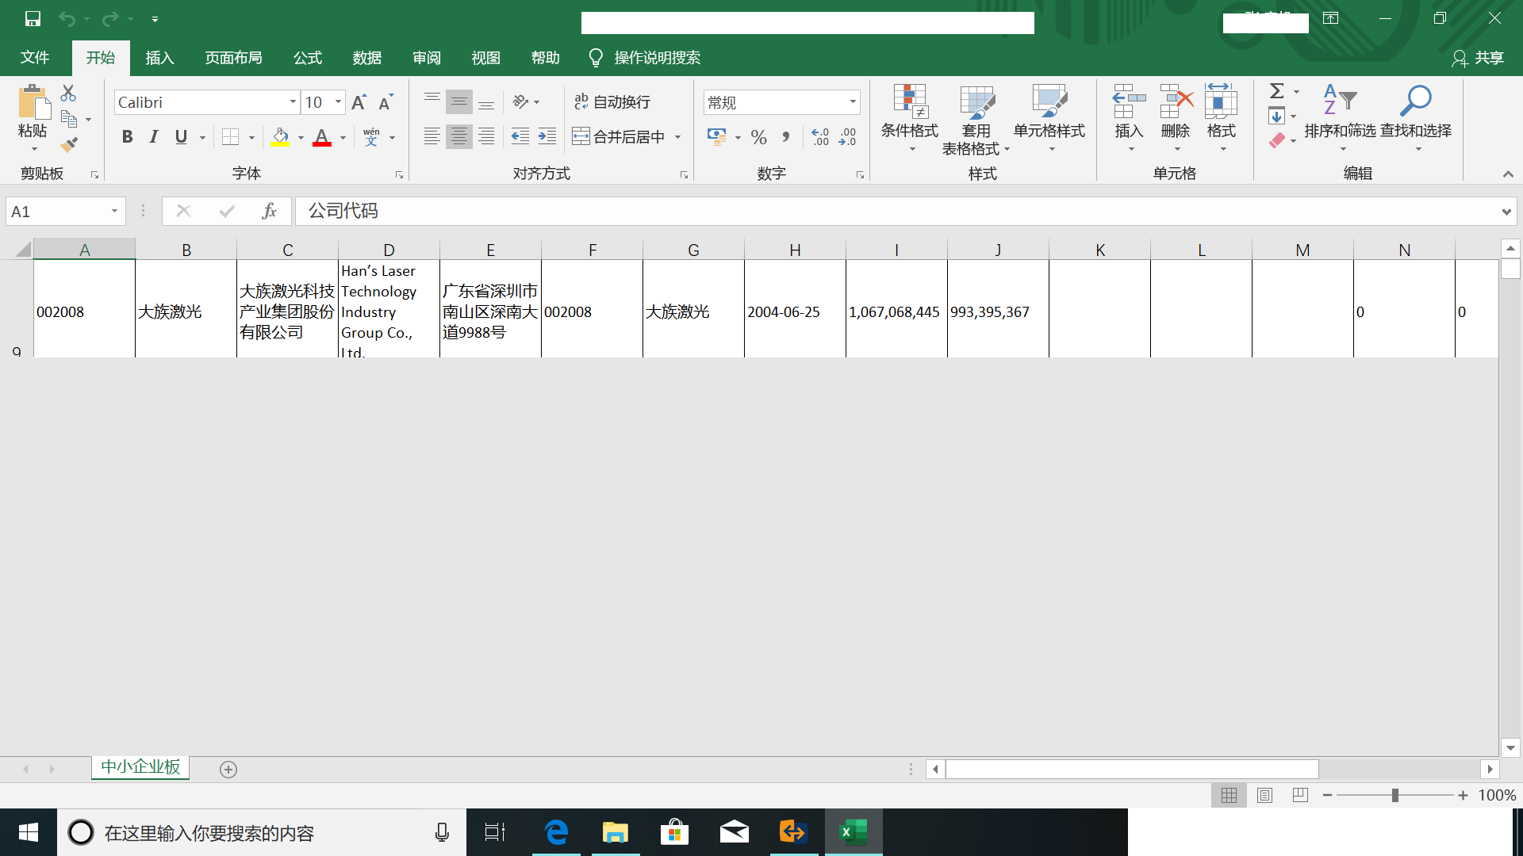Switch to 公式 ribbon tab
Viewport: 1523px width, 856px height.
pos(308,58)
